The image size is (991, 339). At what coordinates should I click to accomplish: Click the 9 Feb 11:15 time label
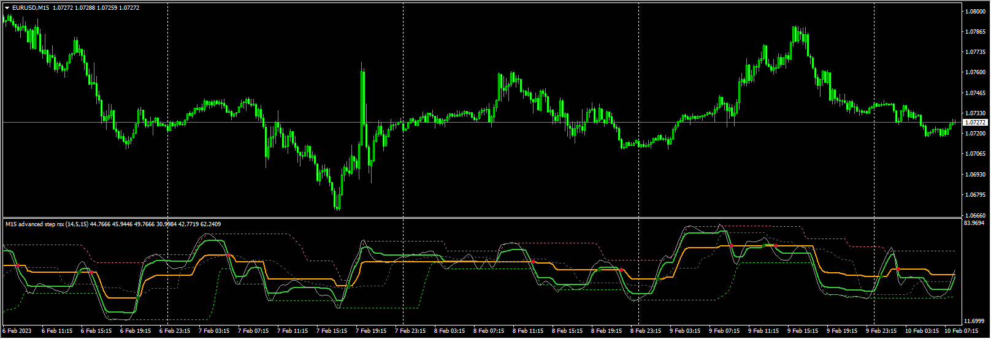763,331
